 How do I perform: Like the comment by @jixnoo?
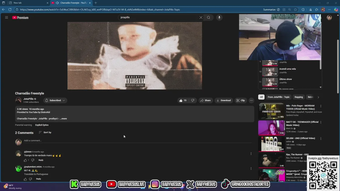tap(25, 160)
